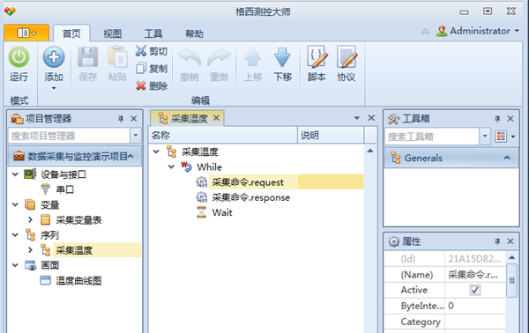This screenshot has width=529, height=333.
Task: Pin the Project Manager (项目管理器) panel
Action: (x=121, y=119)
